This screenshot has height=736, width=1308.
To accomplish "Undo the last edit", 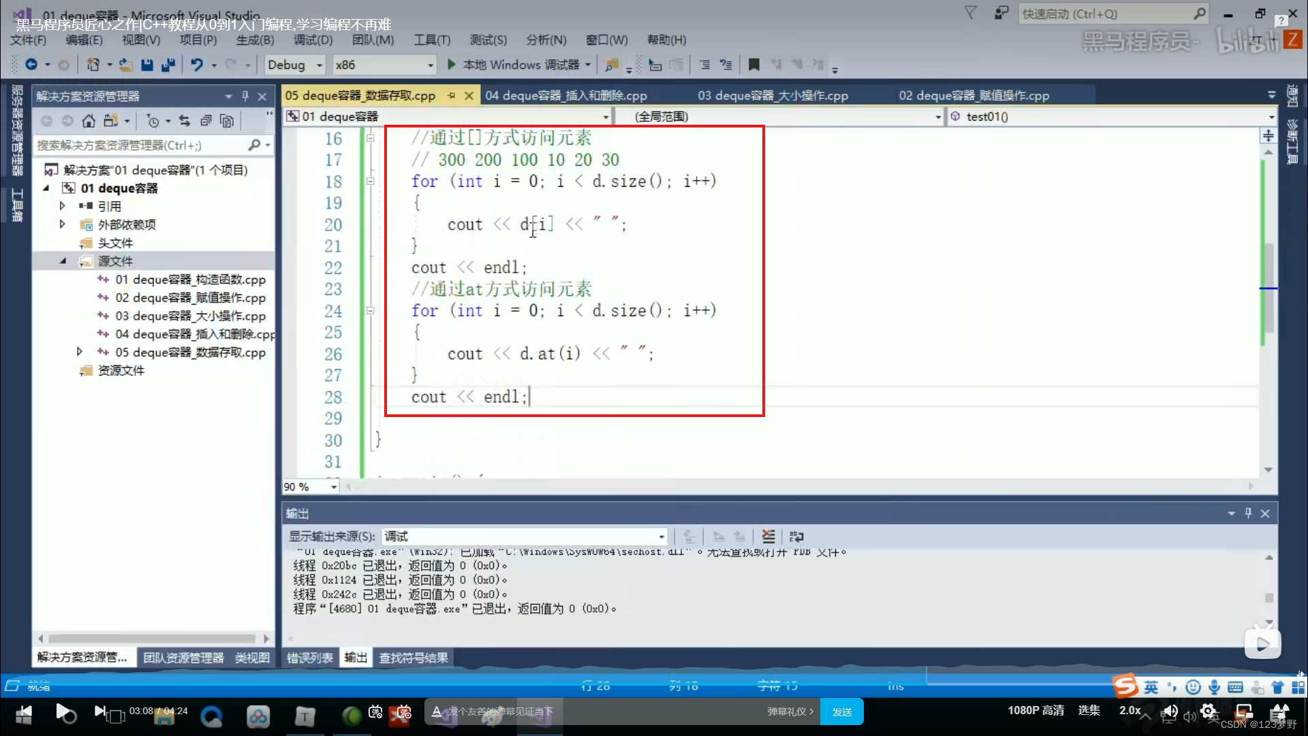I will tap(197, 65).
